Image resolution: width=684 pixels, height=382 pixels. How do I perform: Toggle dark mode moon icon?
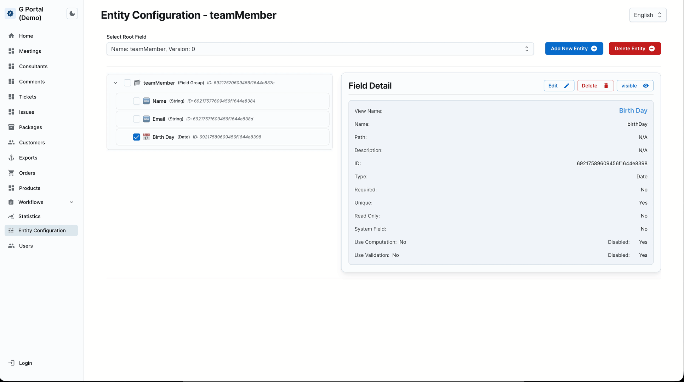point(72,13)
